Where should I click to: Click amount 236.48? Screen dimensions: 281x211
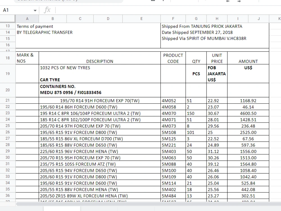coord(248,126)
